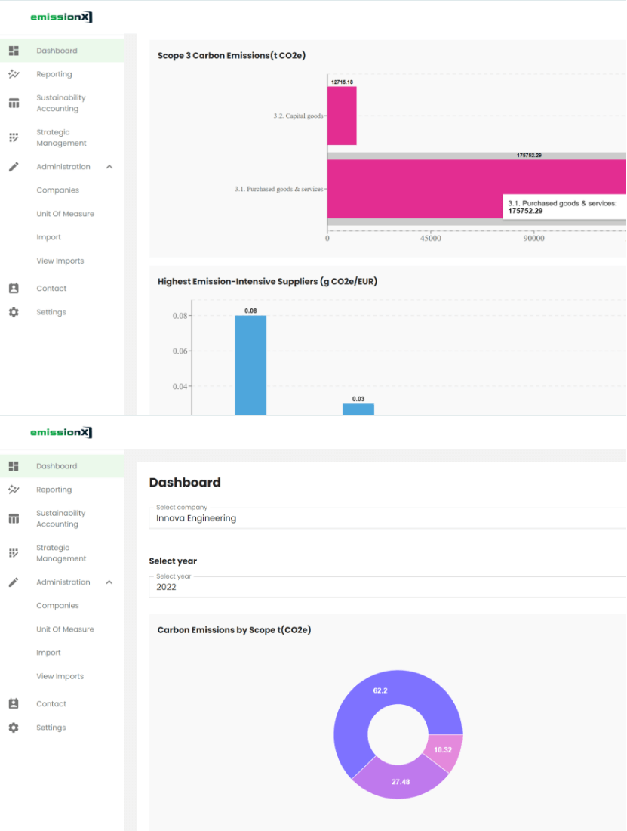Click the tooltip reading Purchased goods & services: 175752.29
627x831 pixels.
tap(564, 207)
